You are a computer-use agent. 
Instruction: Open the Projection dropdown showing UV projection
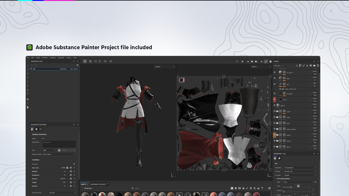click(300, 168)
